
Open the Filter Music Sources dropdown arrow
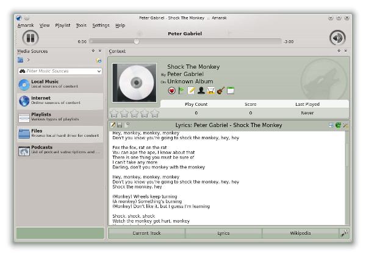[x=99, y=71]
